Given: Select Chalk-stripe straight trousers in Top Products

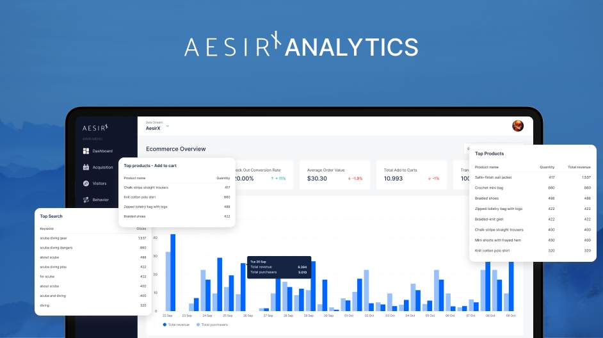Looking at the screenshot, I should [533, 230].
